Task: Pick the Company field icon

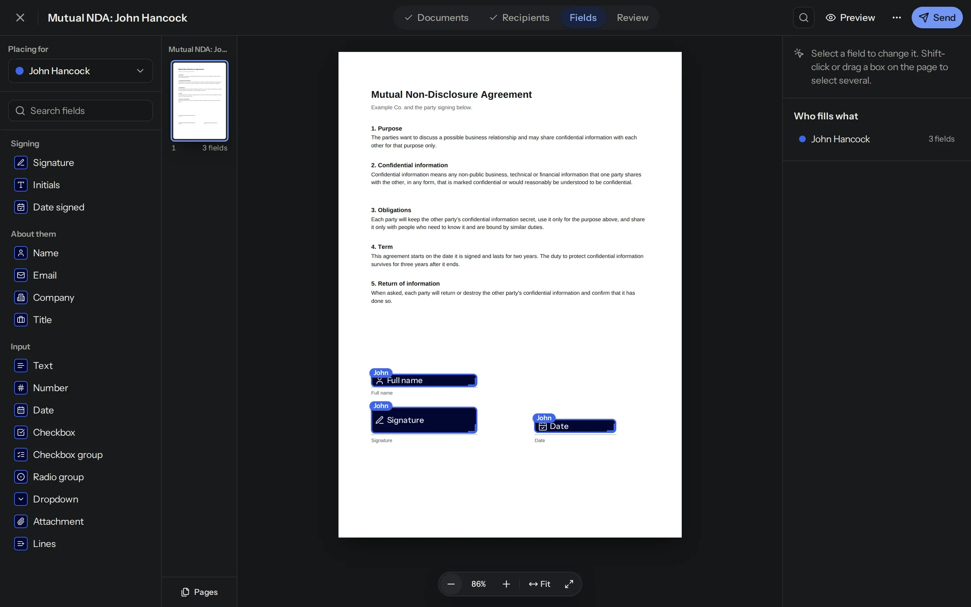Action: click(x=21, y=297)
